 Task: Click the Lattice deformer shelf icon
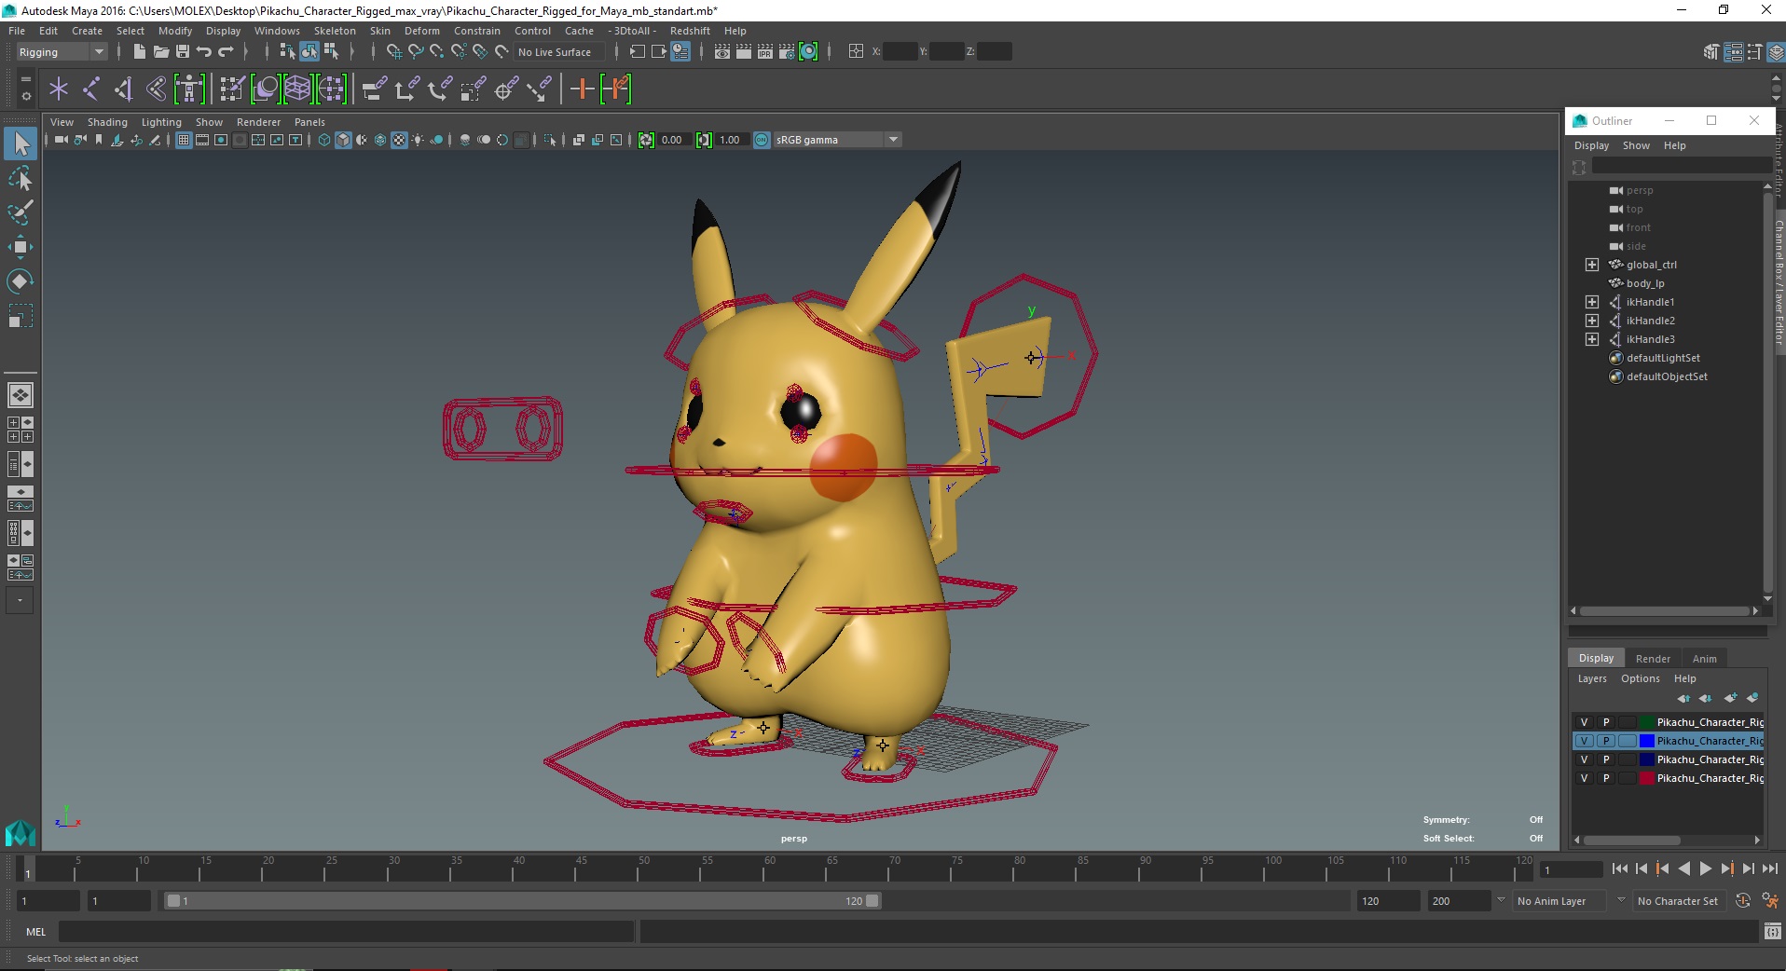pos(297,89)
